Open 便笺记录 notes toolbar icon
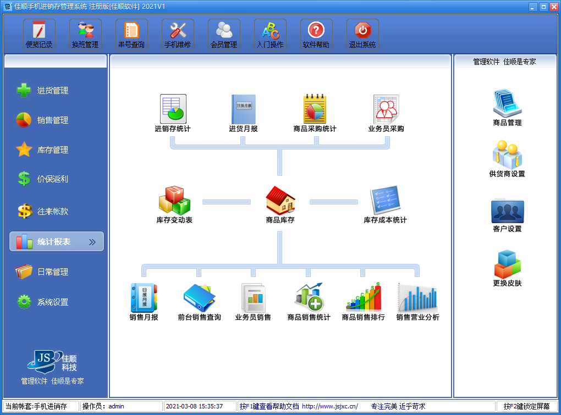Screen dimensions: 561x415 point(40,35)
